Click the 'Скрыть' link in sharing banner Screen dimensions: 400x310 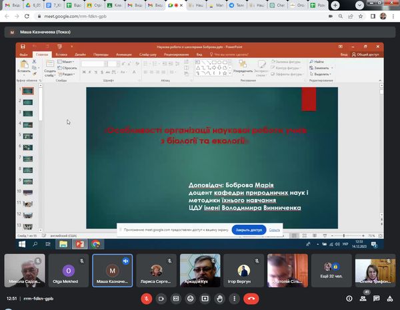pyautogui.click(x=275, y=230)
